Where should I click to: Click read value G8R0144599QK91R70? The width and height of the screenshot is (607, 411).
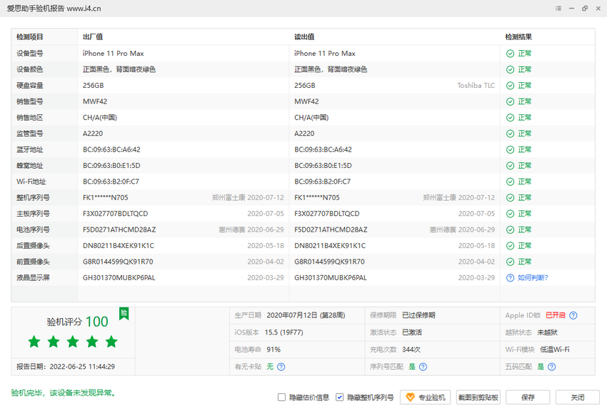(329, 262)
